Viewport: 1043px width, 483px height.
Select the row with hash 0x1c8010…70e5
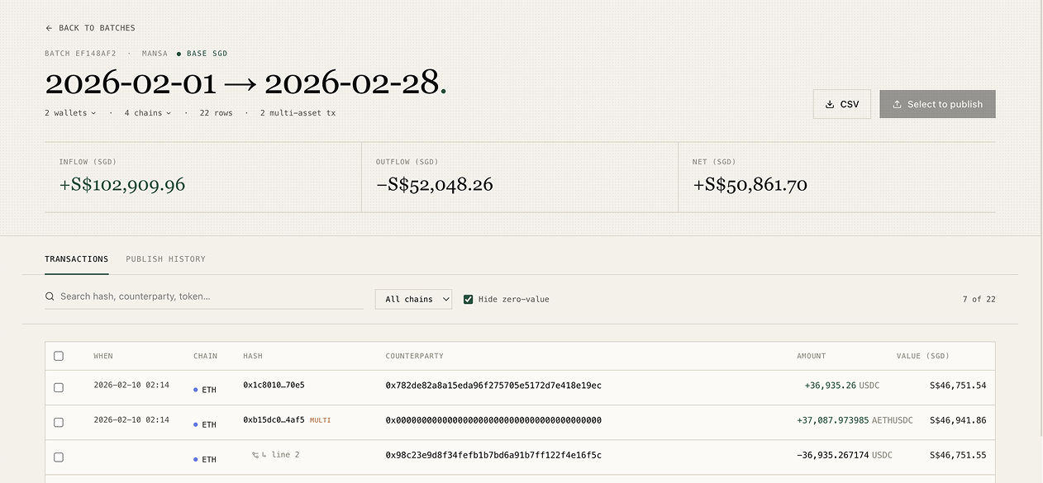click(59, 387)
